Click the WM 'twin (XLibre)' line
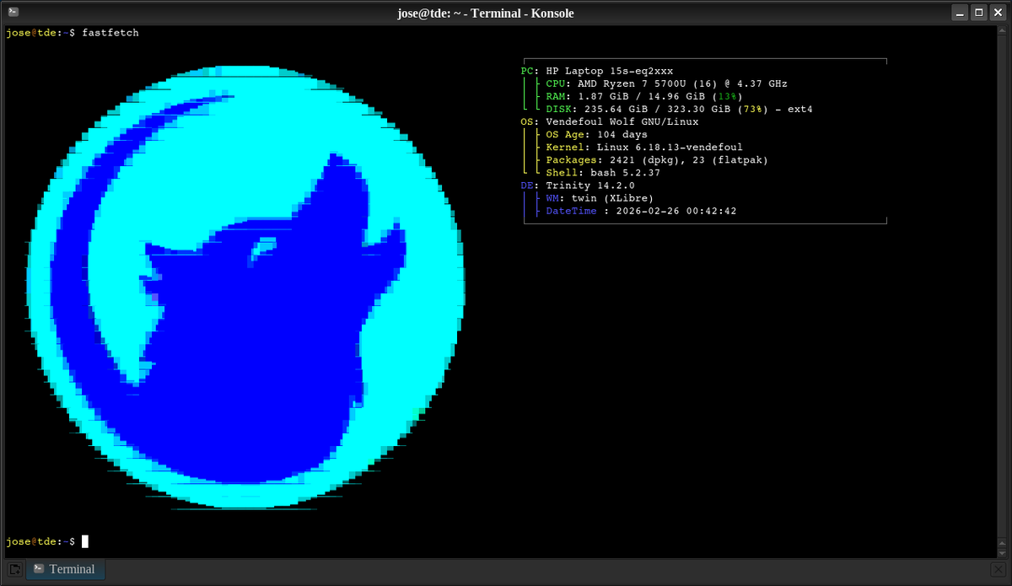The image size is (1012, 586). [600, 198]
